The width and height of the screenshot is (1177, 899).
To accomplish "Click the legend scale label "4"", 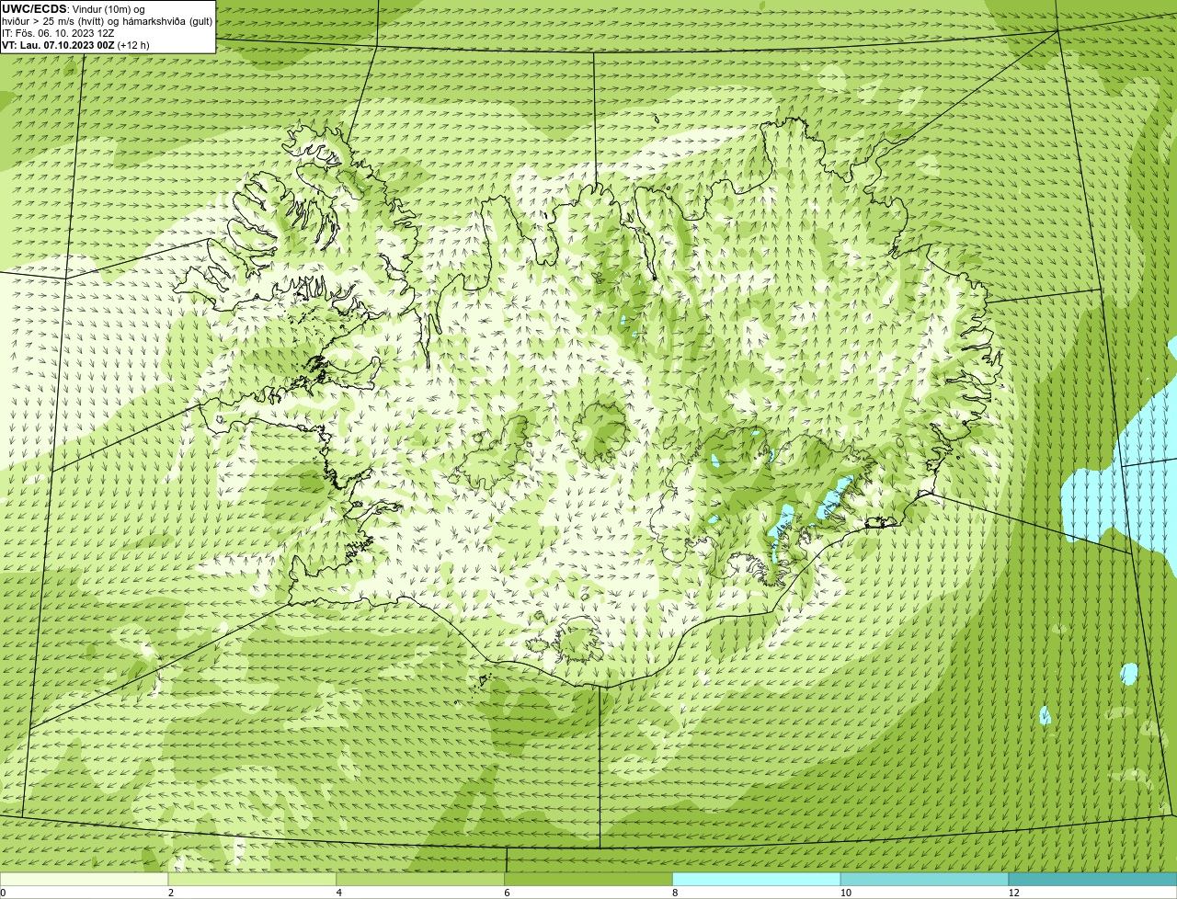I will pos(339,893).
